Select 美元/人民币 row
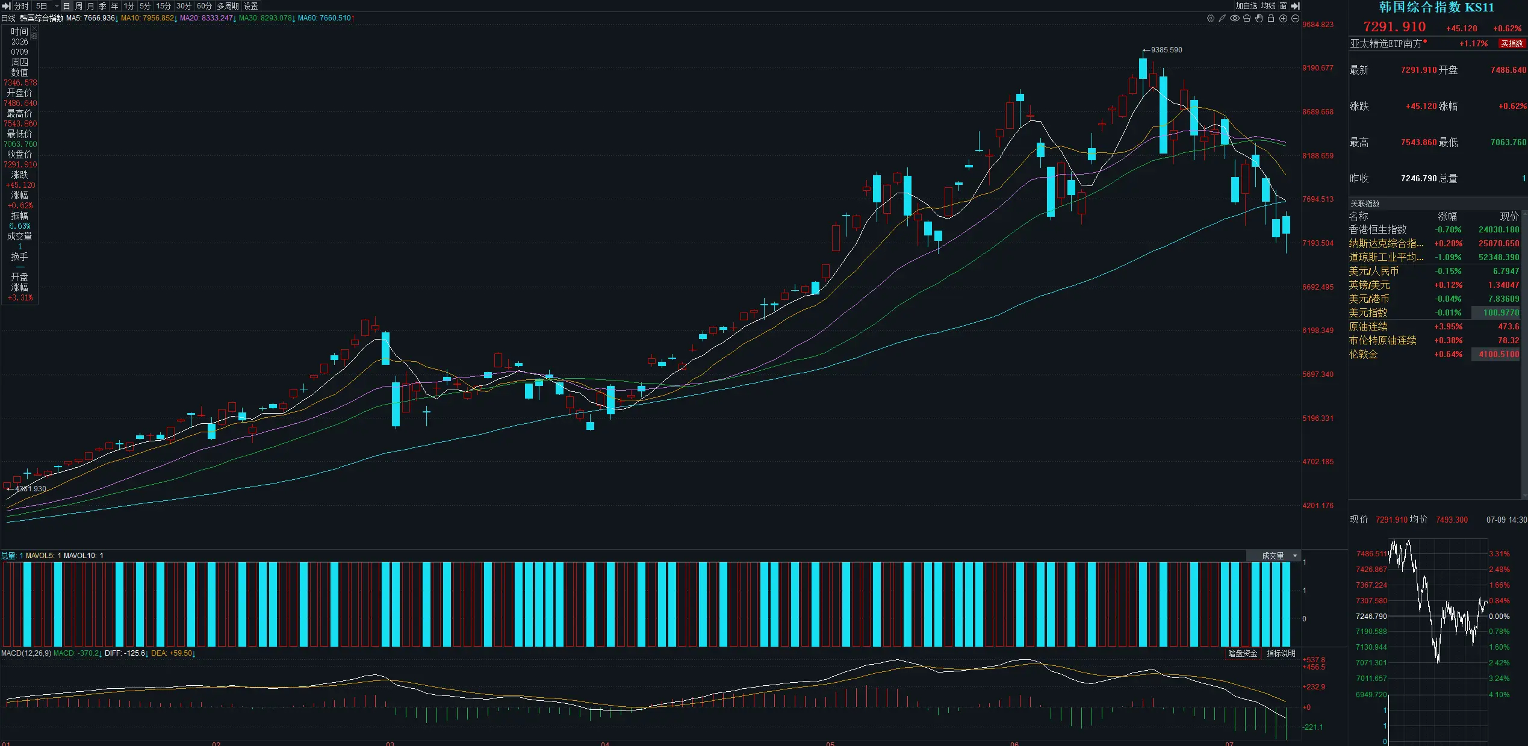1528x746 pixels. (x=1435, y=271)
